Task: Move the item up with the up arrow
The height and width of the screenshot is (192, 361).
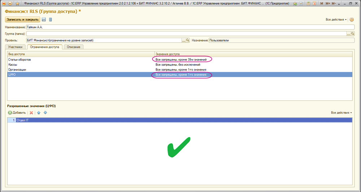Action: click(39, 113)
